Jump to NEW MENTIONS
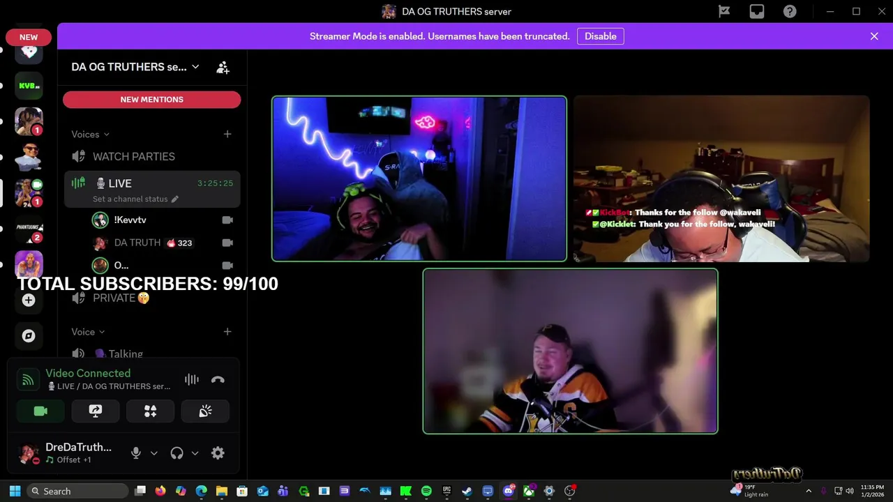The image size is (893, 502). click(x=151, y=100)
